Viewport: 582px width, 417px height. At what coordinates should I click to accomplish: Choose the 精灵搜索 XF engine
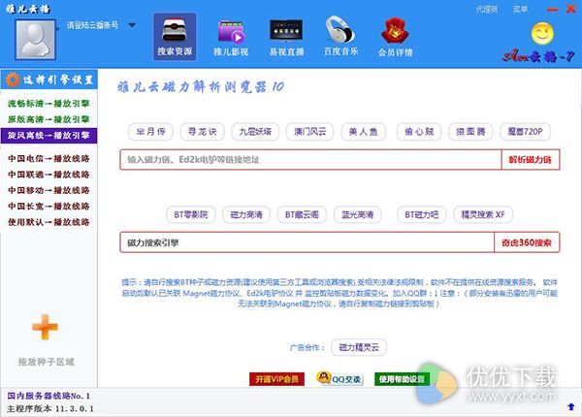pyautogui.click(x=483, y=215)
